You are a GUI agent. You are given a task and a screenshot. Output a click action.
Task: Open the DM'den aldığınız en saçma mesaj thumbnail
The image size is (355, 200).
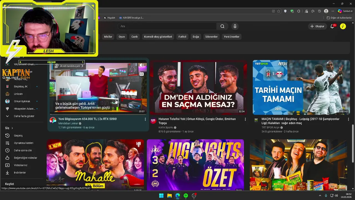point(198,87)
